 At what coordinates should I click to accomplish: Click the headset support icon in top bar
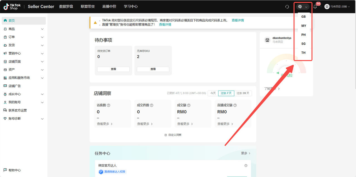point(287,6)
